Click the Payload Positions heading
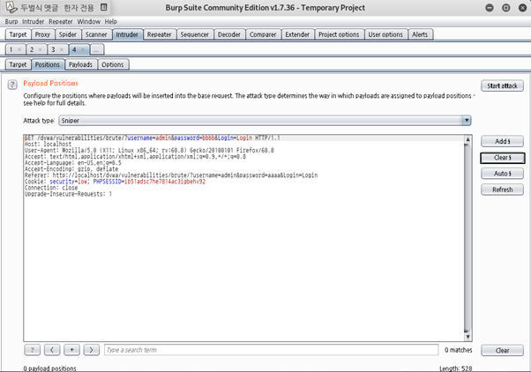The image size is (531, 372). 51,83
